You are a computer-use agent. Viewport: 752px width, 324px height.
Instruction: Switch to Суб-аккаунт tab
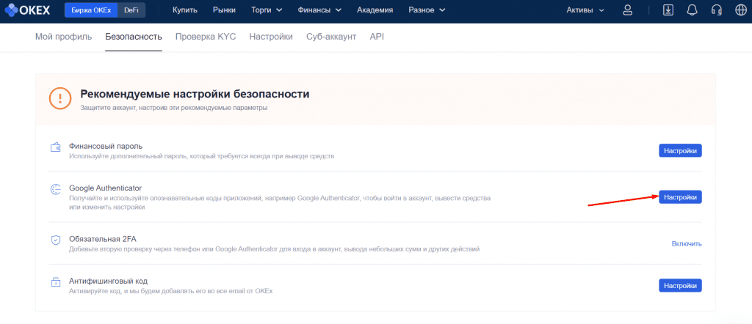pos(331,37)
